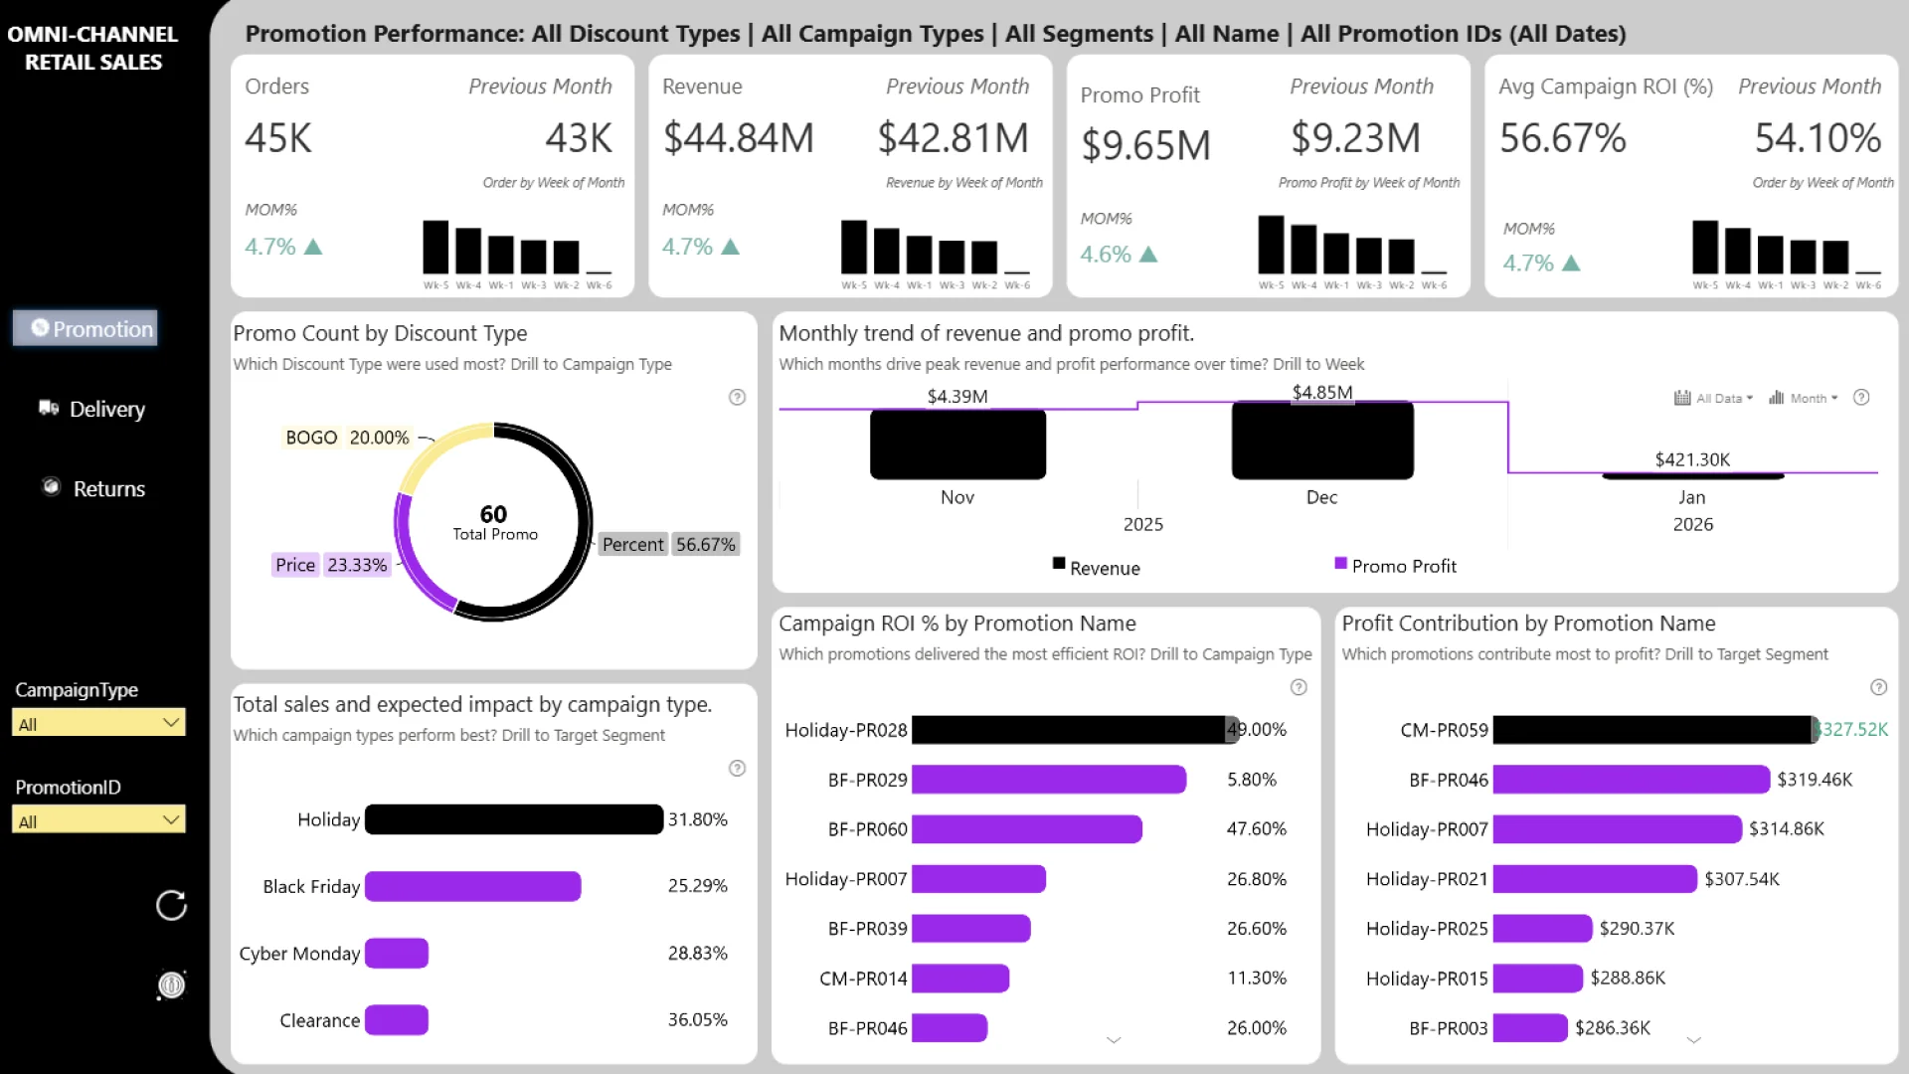Open the PromotionID dropdown

(97, 820)
